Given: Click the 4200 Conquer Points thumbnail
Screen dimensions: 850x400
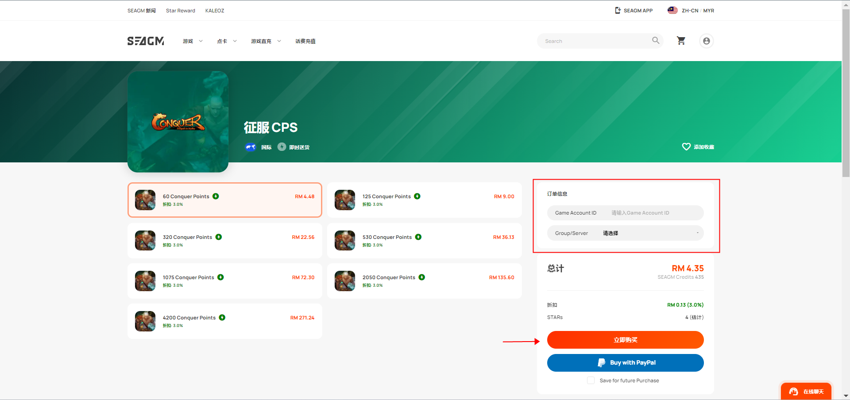Looking at the screenshot, I should tap(145, 321).
